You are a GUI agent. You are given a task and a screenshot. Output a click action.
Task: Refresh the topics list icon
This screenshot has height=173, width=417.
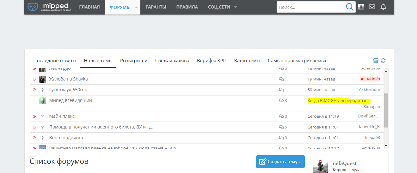click(383, 61)
